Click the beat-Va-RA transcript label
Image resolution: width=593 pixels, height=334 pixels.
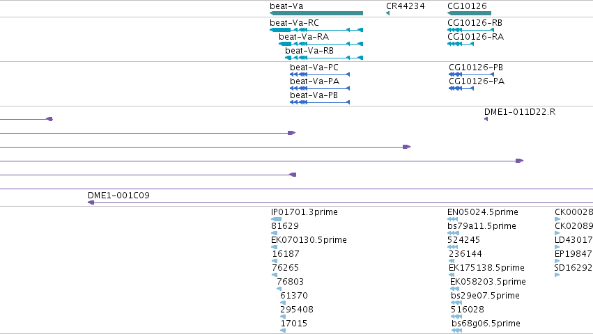click(304, 37)
